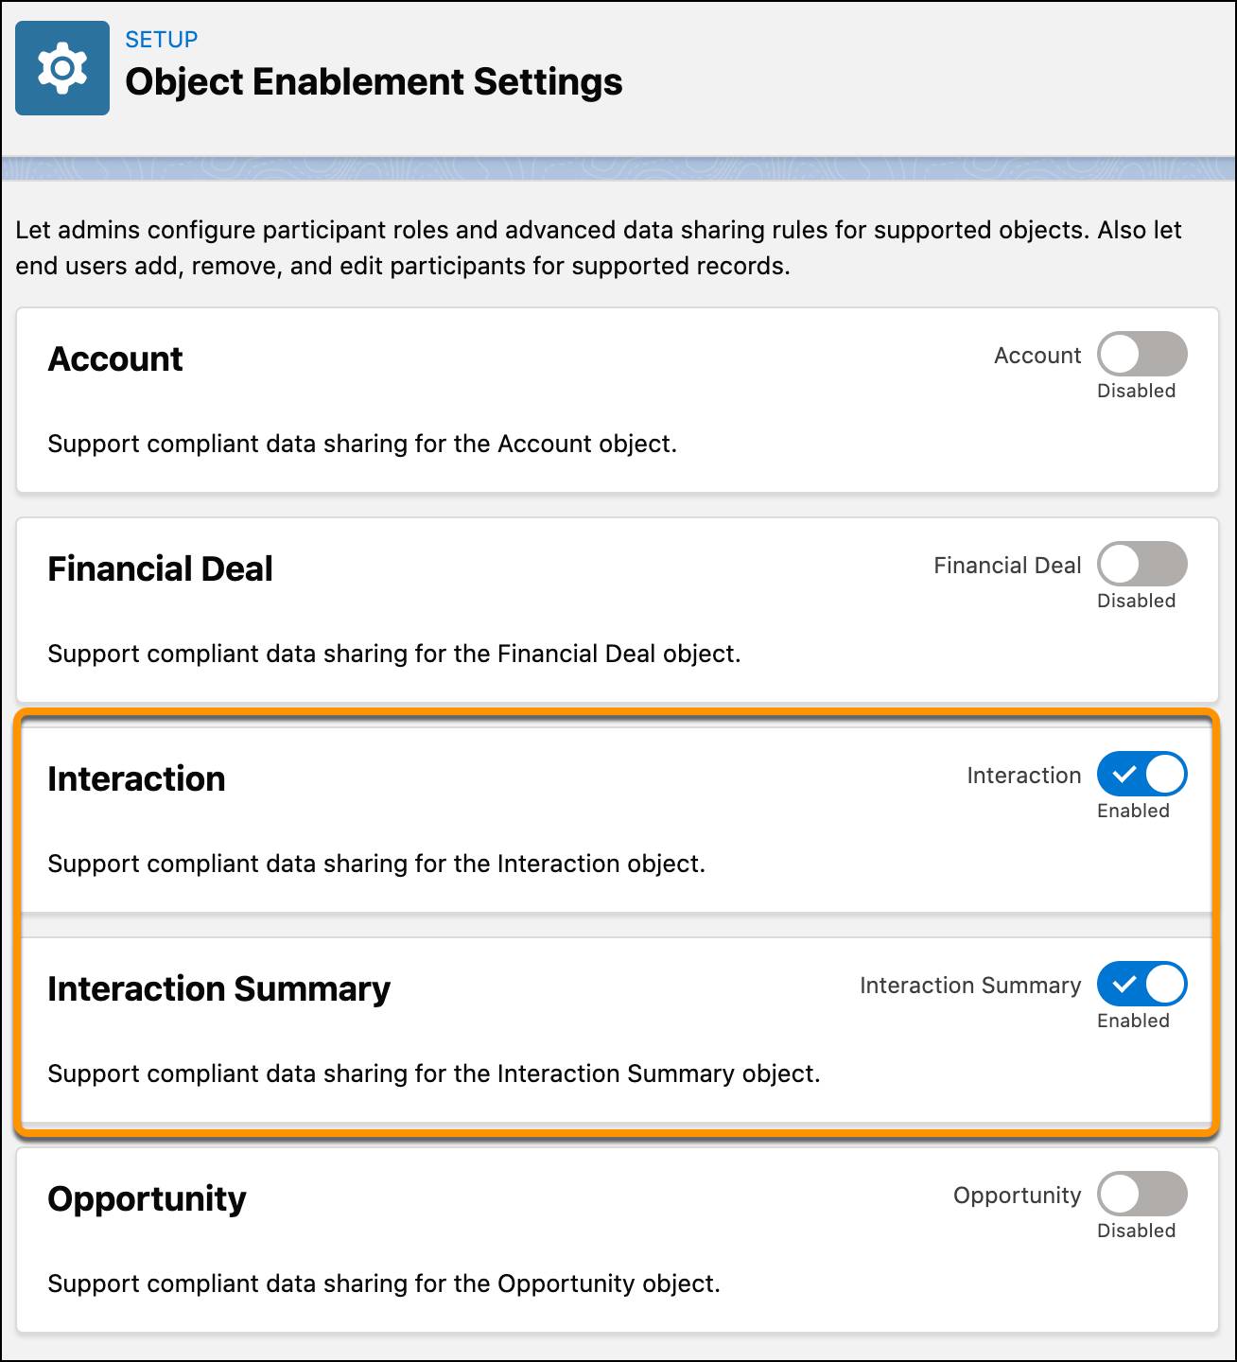
Task: Click the checkmark icon on Interaction Summary toggle
Action: point(1125,984)
